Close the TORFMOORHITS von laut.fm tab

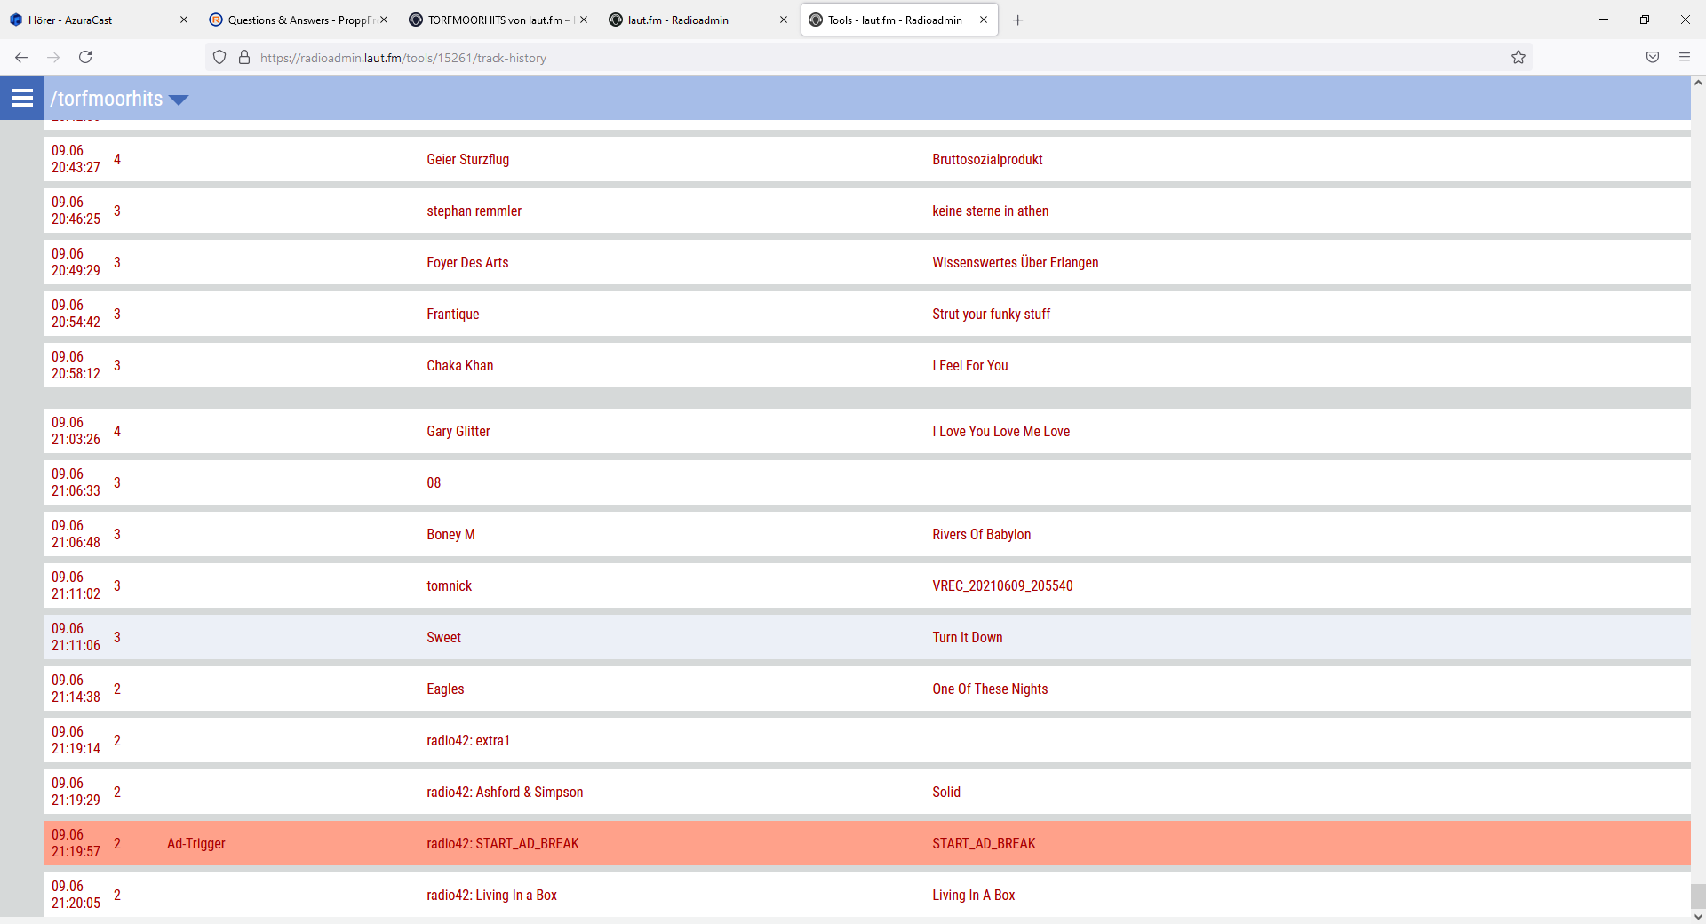coord(584,20)
